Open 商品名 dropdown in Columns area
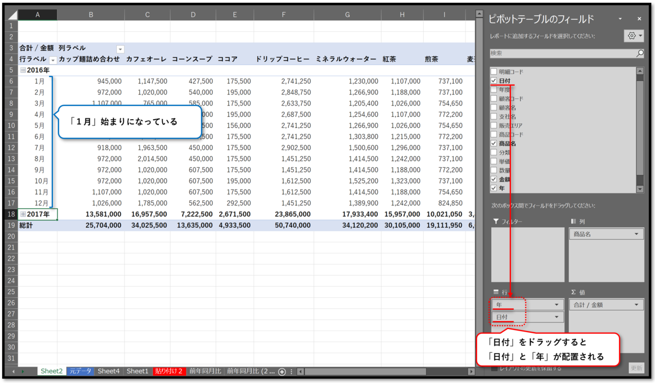 637,234
